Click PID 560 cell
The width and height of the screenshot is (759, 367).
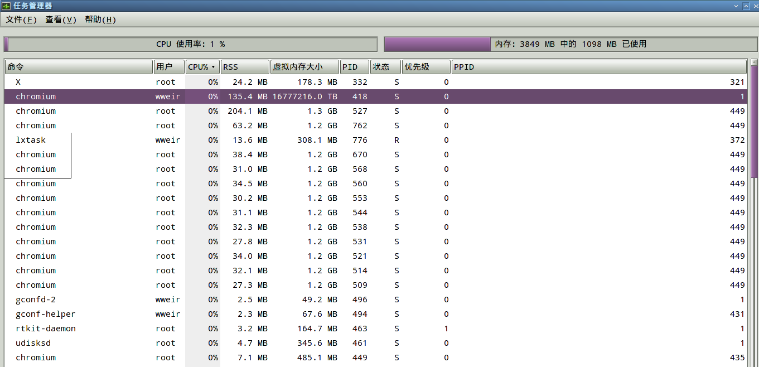tap(360, 183)
